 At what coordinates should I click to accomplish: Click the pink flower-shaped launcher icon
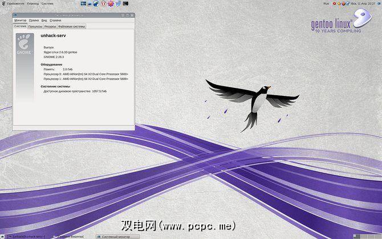(x=111, y=3)
